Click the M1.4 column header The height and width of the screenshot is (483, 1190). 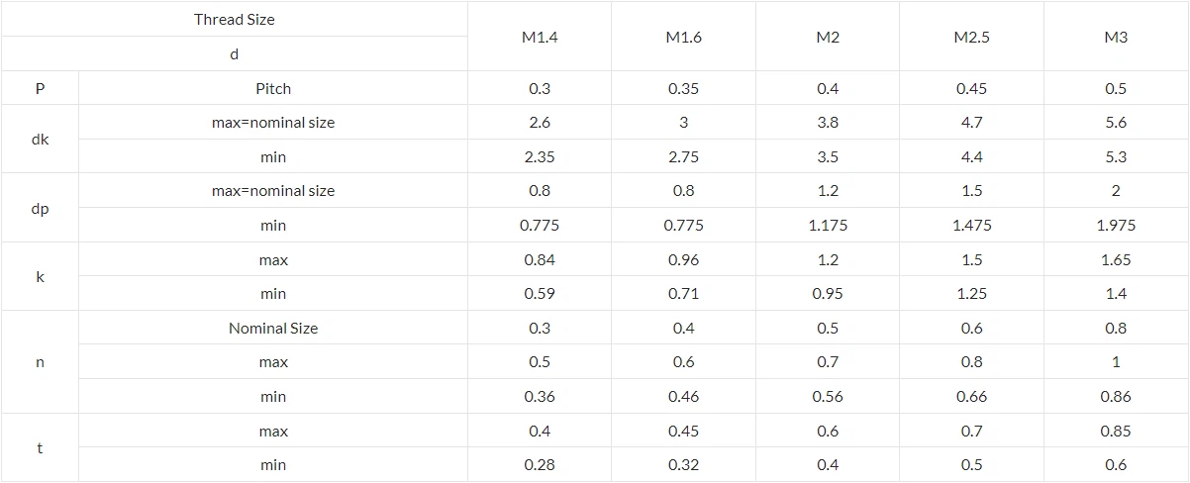[x=540, y=38]
